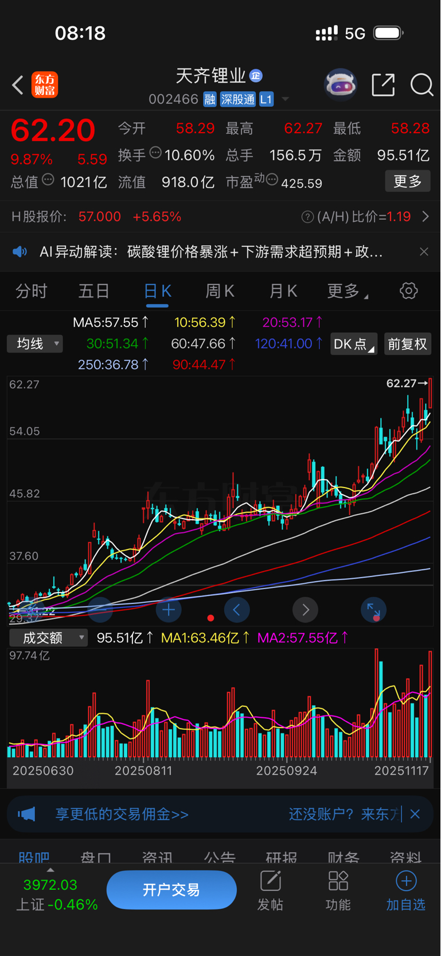Open the search magnifier icon
441x956 pixels.
click(x=422, y=85)
